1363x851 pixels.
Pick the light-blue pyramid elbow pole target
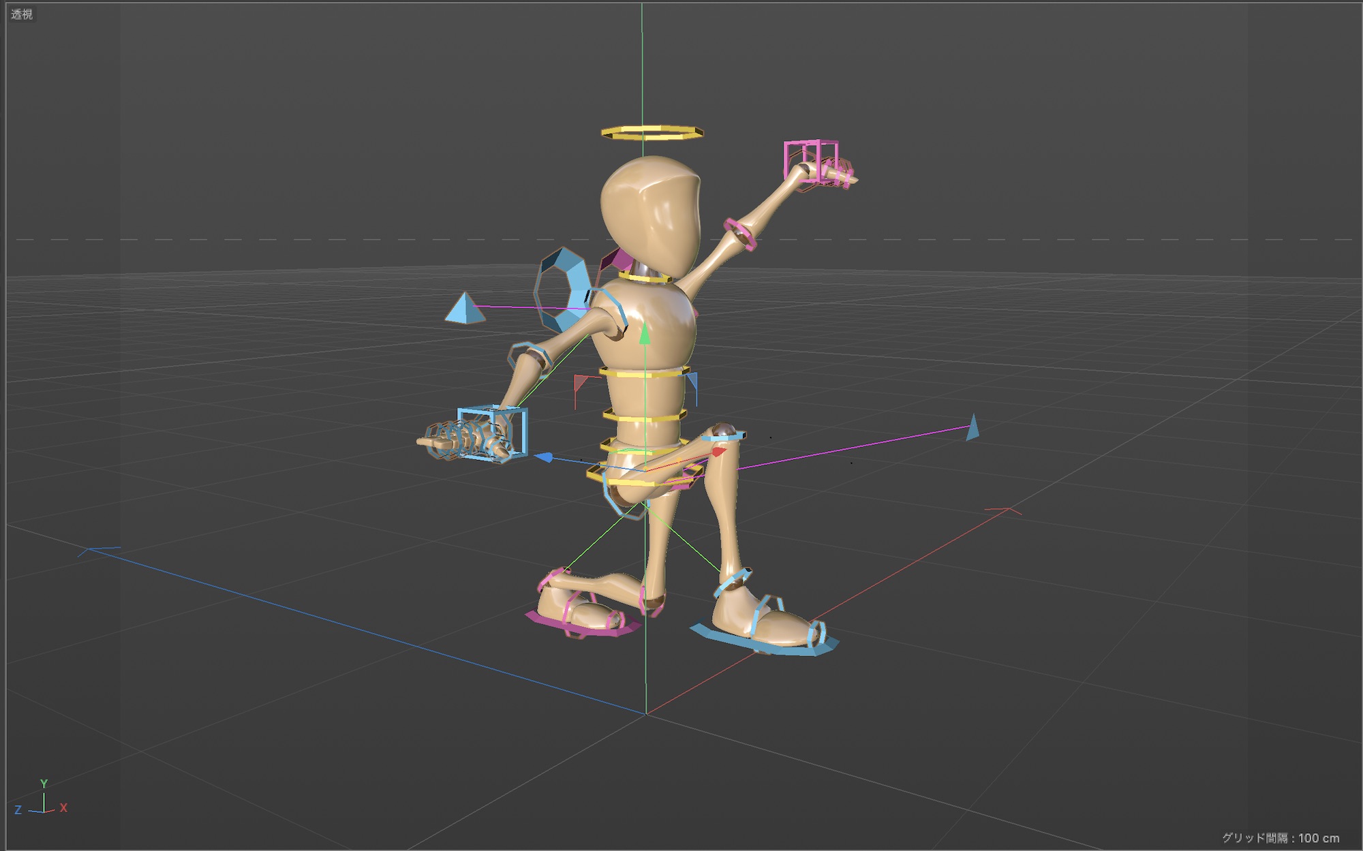465,309
